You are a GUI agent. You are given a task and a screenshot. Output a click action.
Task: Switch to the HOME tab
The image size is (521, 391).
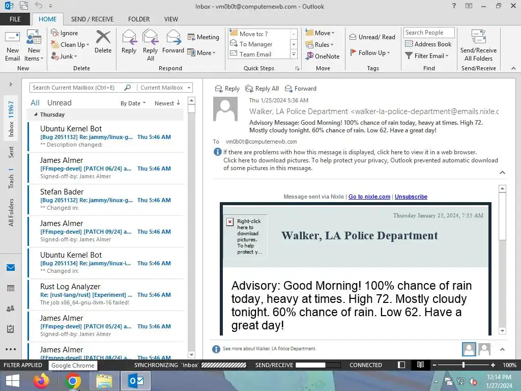tap(47, 19)
